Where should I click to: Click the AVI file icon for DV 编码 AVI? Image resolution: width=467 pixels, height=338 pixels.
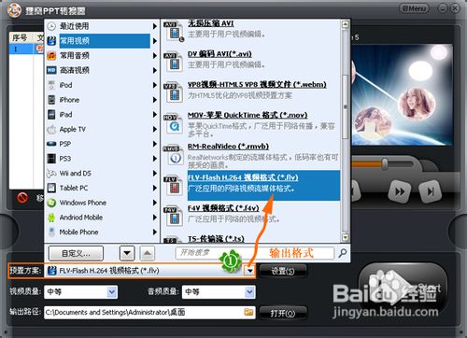click(x=174, y=62)
